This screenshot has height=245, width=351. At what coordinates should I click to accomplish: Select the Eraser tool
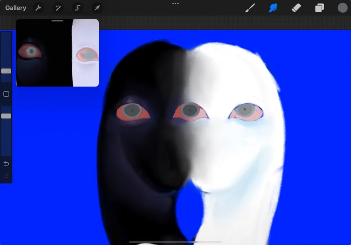296,8
